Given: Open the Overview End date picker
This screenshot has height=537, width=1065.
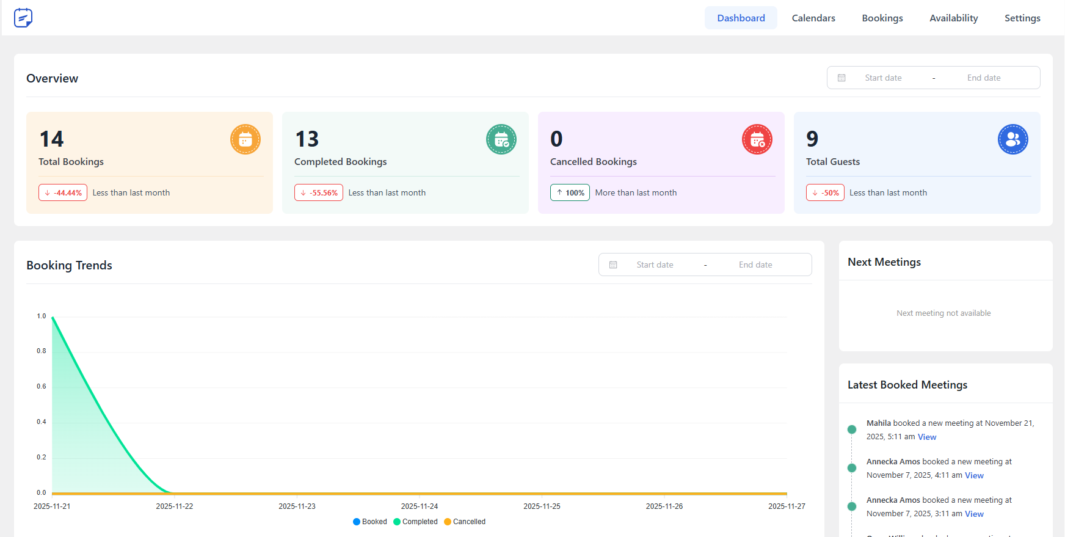Looking at the screenshot, I should (x=983, y=78).
